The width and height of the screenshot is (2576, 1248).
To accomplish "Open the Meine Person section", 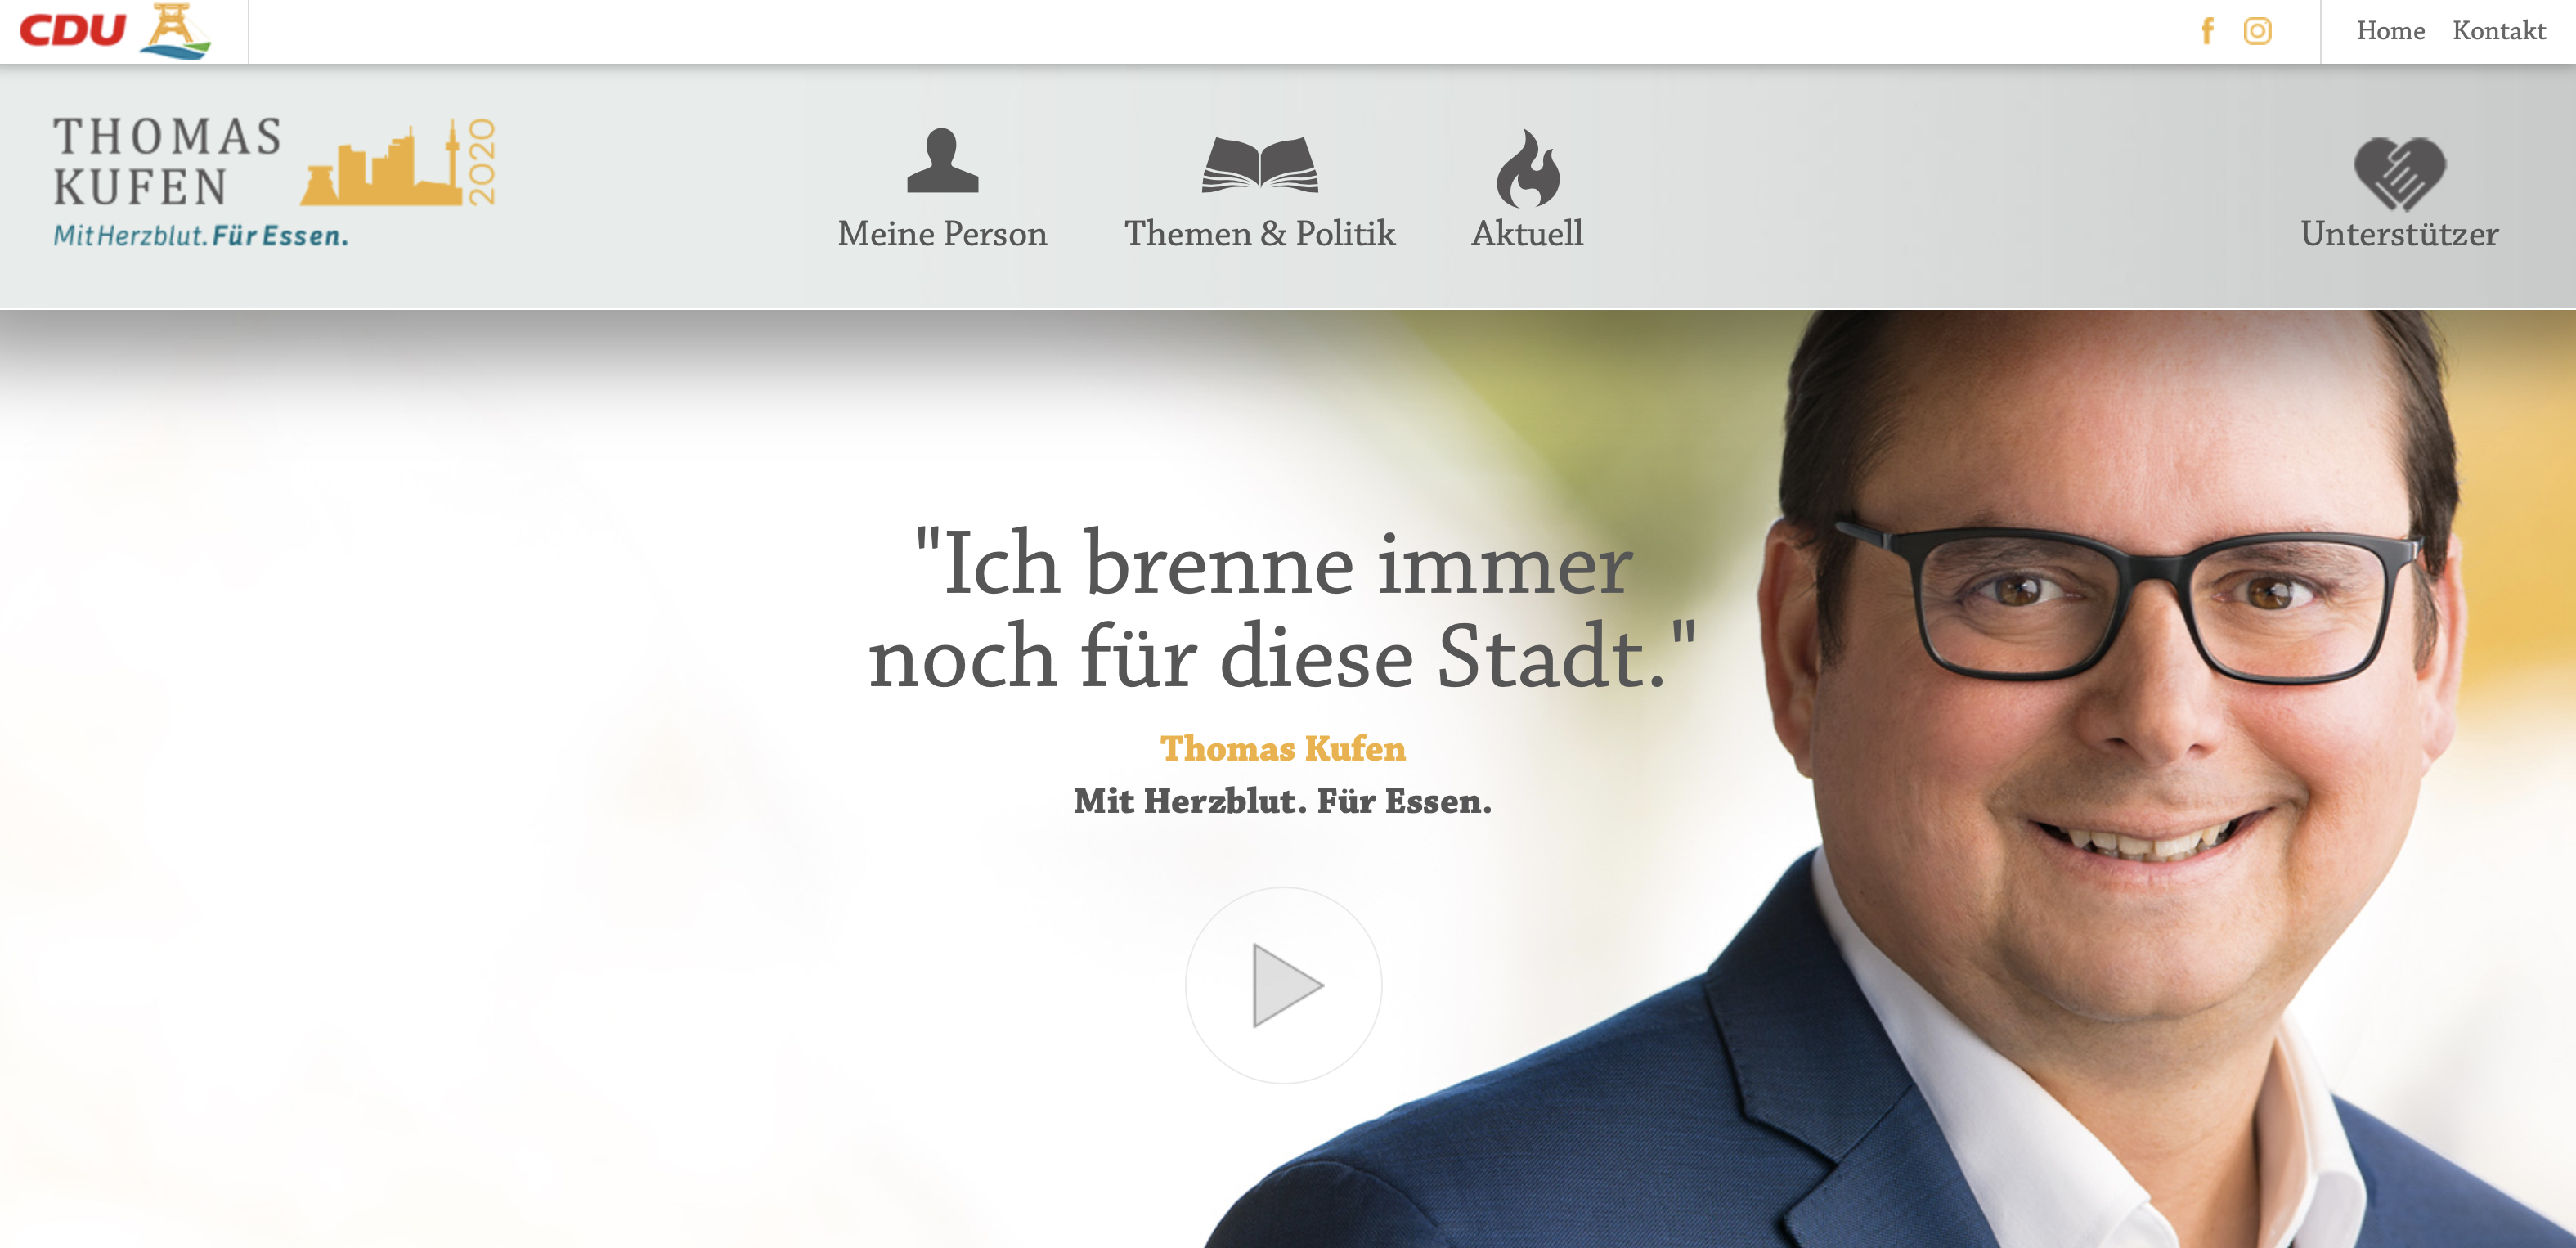I will 942,234.
